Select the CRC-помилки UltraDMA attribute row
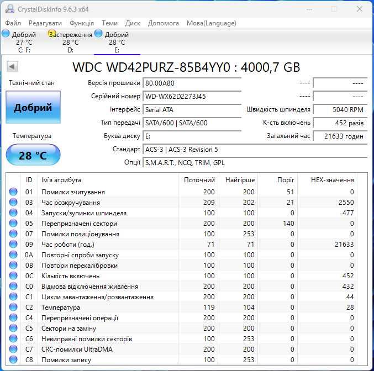374x371 pixels. click(x=183, y=349)
